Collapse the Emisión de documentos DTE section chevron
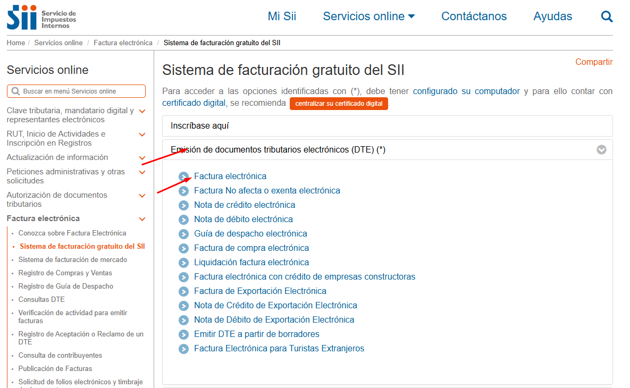 pos(601,150)
